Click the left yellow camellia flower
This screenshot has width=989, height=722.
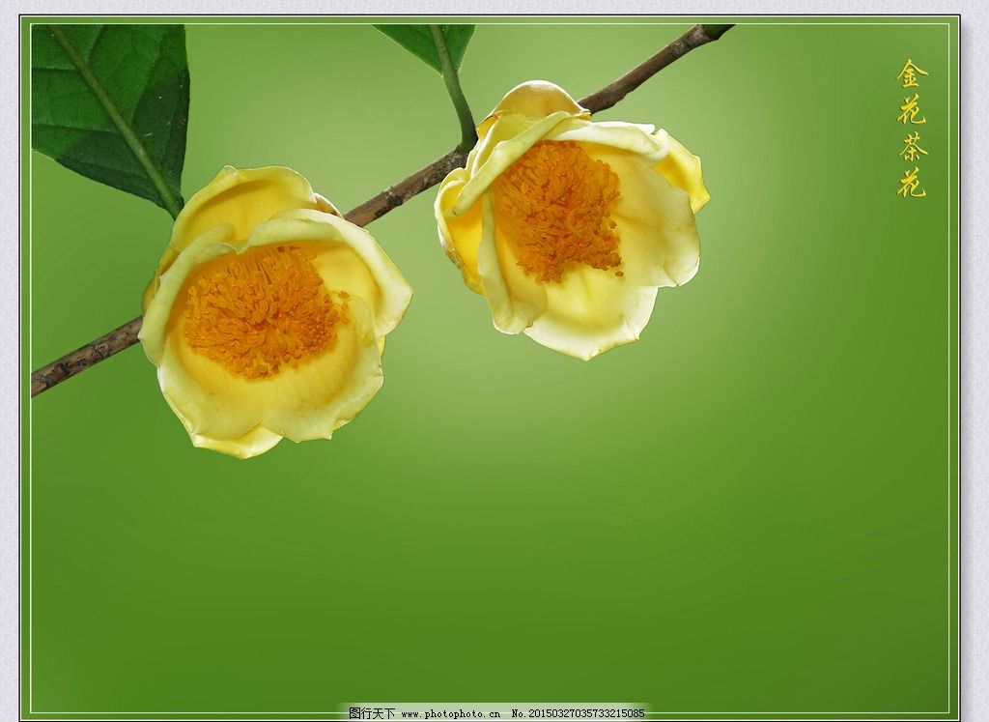pos(273,309)
